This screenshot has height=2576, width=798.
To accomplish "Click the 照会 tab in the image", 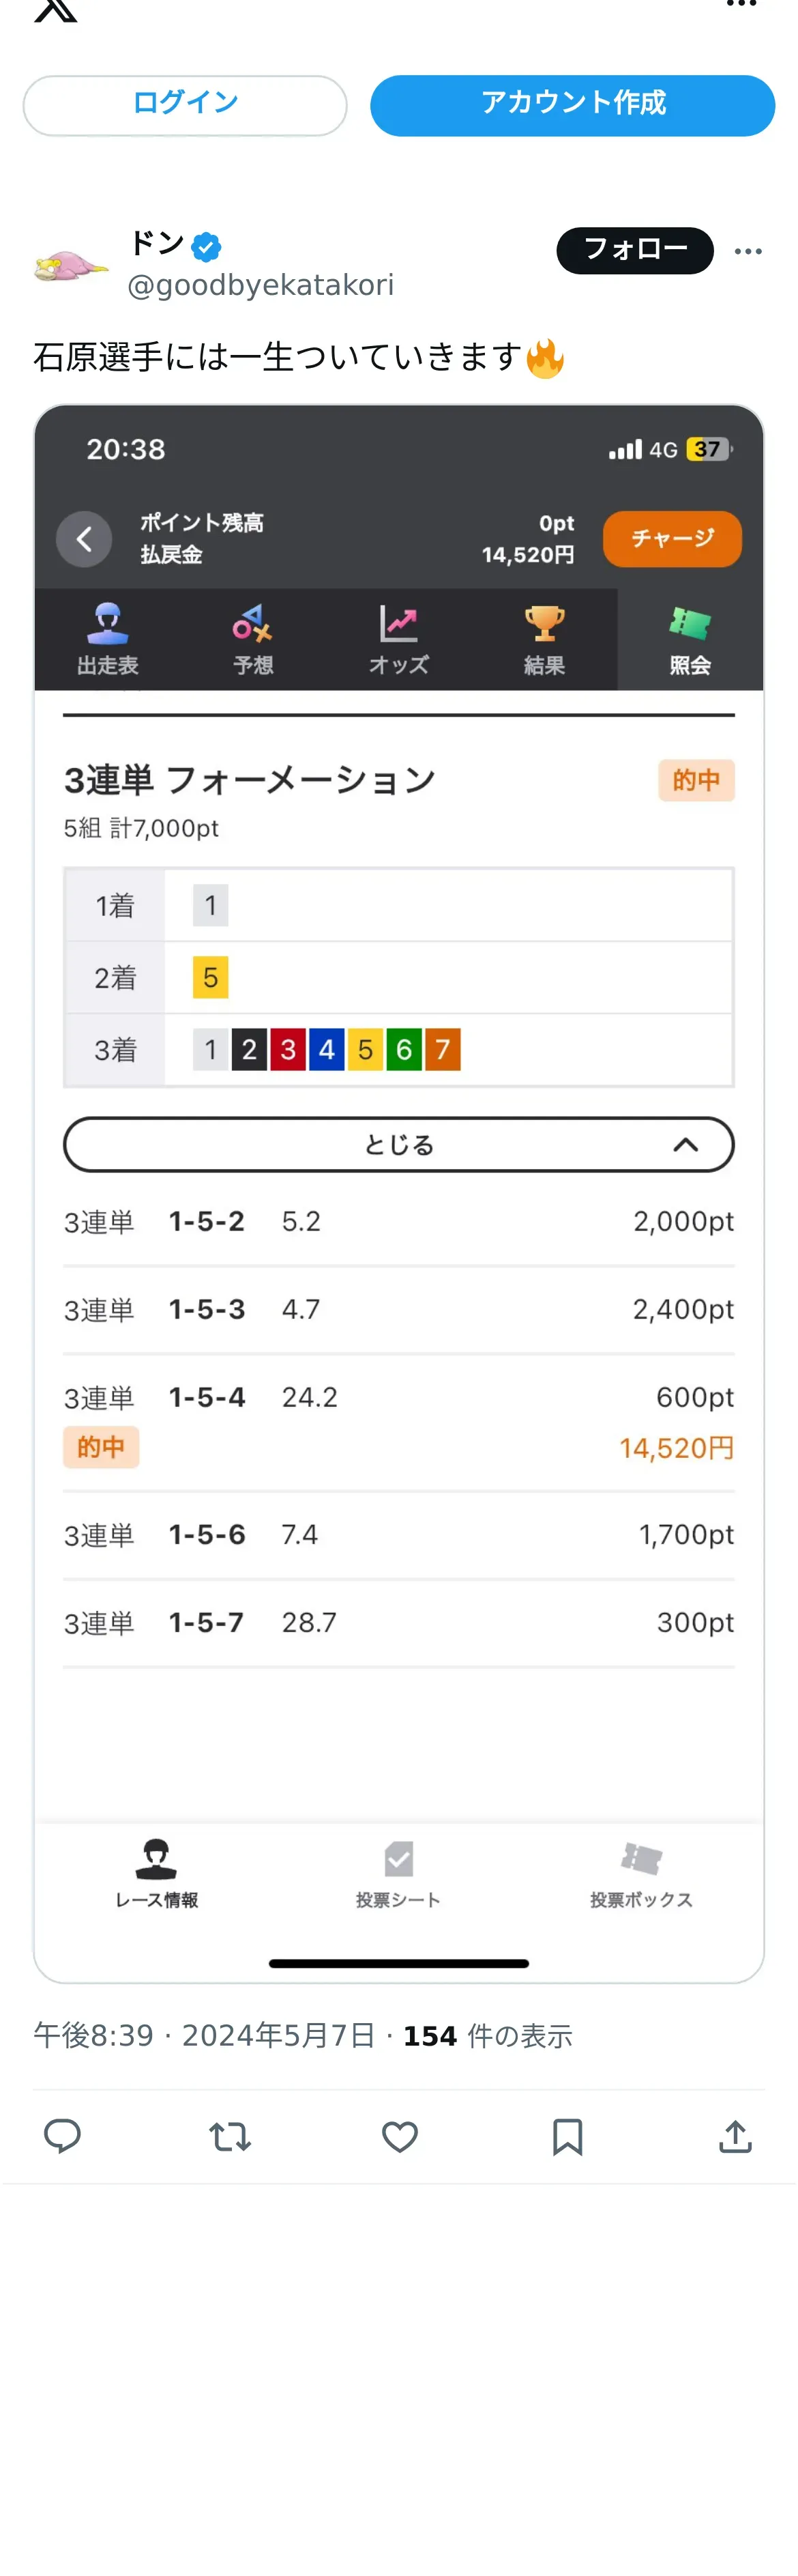I will click(690, 640).
